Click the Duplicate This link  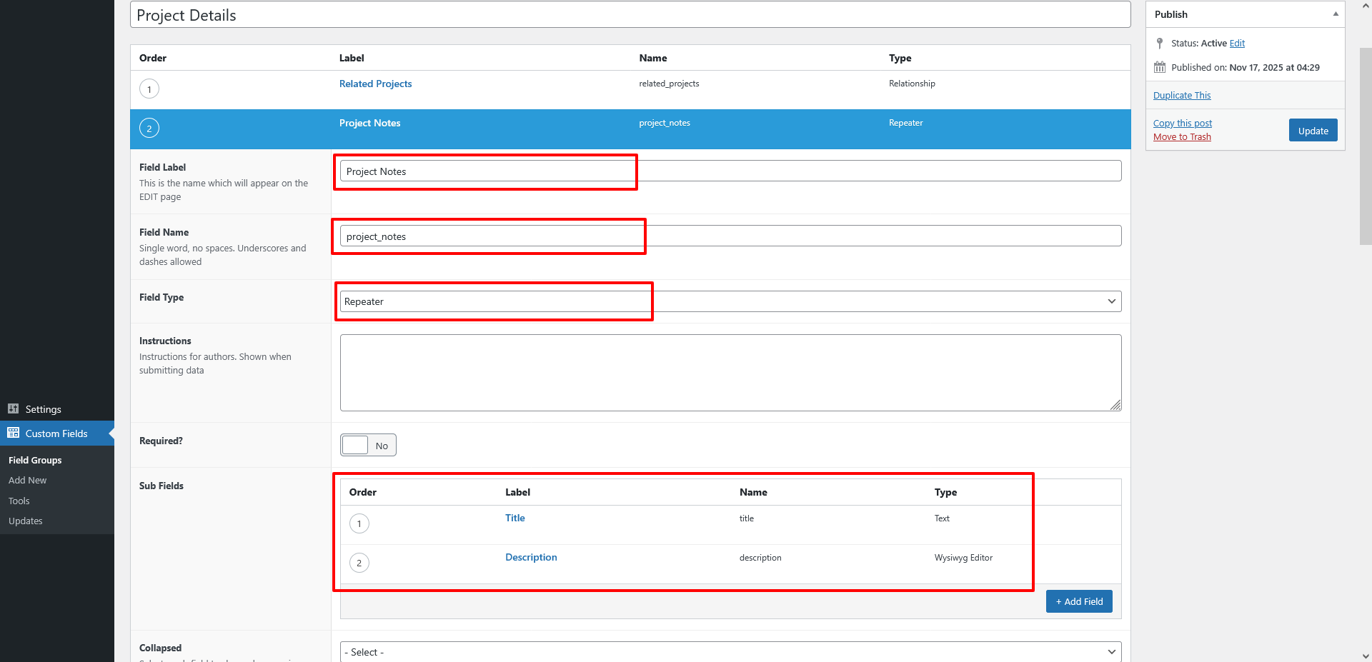click(1181, 95)
